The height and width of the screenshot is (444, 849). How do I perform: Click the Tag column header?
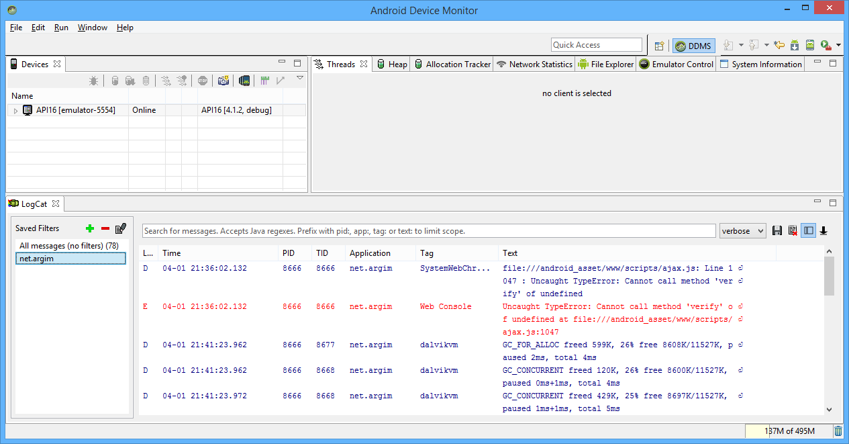pos(458,253)
